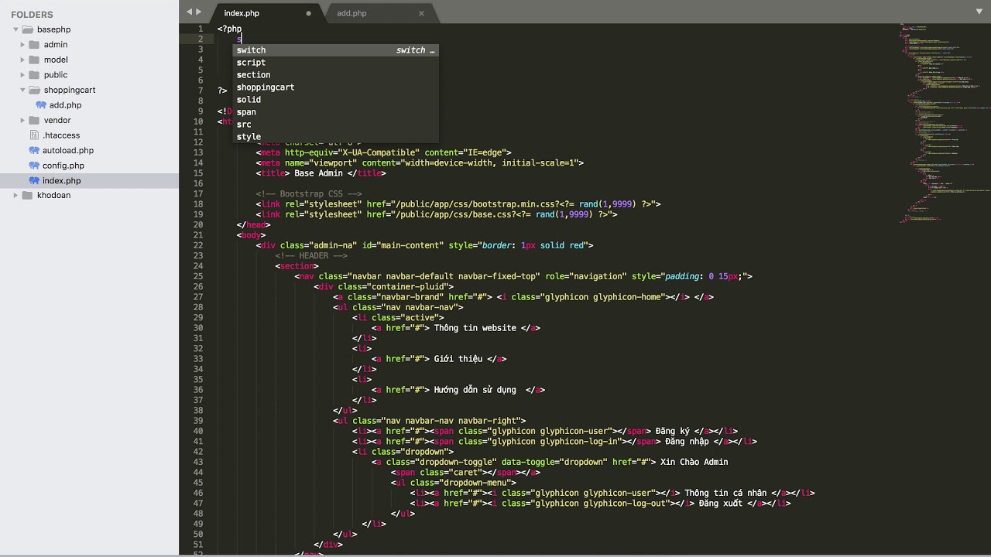The image size is (991, 557).
Task: Click the model folder icon
Action: (x=34, y=60)
